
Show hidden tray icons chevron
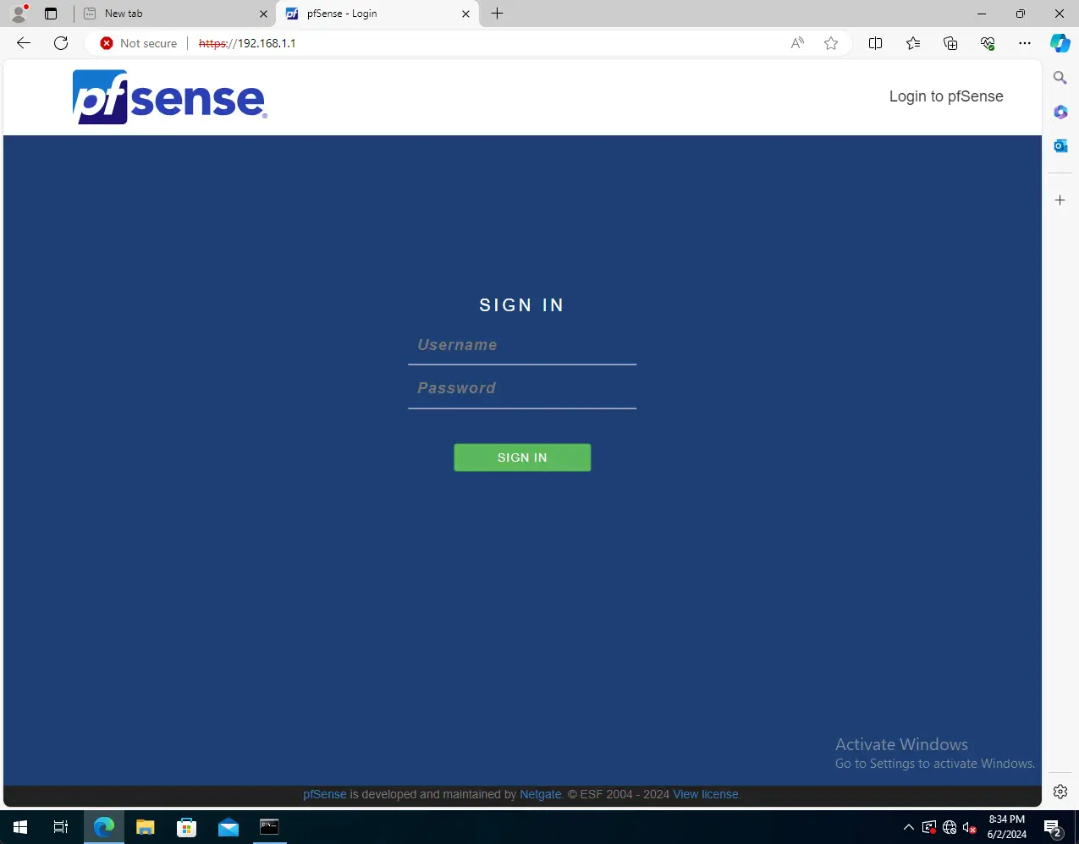click(x=909, y=827)
